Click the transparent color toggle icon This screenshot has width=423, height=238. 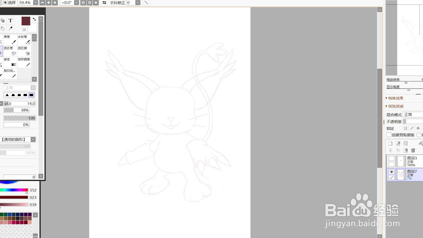pyautogui.click(x=24, y=29)
